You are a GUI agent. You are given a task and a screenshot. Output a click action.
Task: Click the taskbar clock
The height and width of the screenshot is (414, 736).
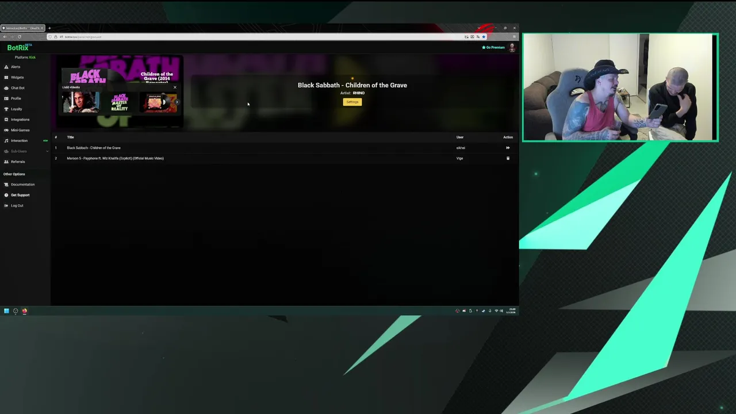pyautogui.click(x=511, y=310)
